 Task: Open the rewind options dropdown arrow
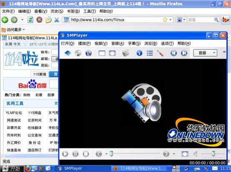[106, 154]
